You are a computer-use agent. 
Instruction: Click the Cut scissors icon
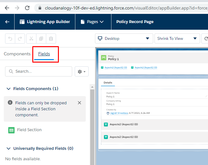click(x=31, y=39)
